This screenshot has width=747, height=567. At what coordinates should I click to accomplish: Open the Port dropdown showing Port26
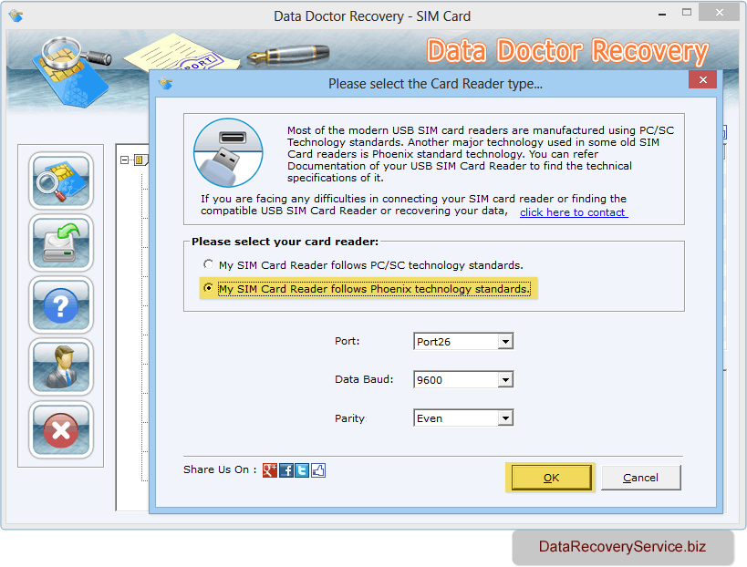pyautogui.click(x=505, y=341)
